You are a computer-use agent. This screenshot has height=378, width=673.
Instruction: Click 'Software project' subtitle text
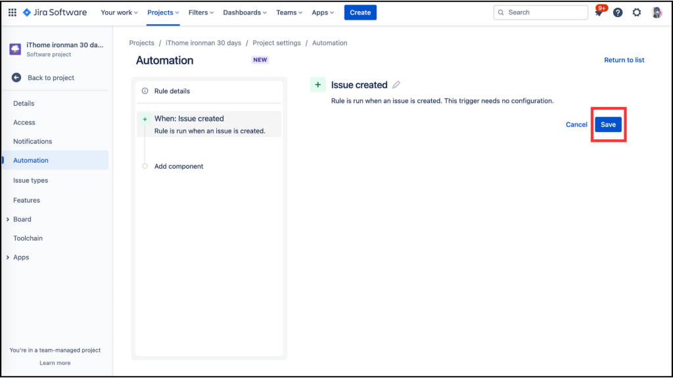[49, 54]
